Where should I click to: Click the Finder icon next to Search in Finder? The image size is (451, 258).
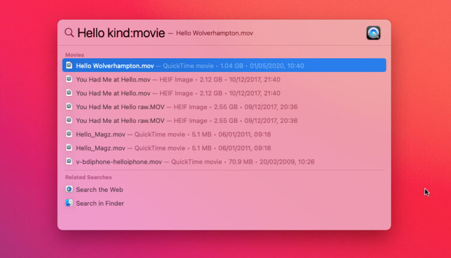coord(69,203)
